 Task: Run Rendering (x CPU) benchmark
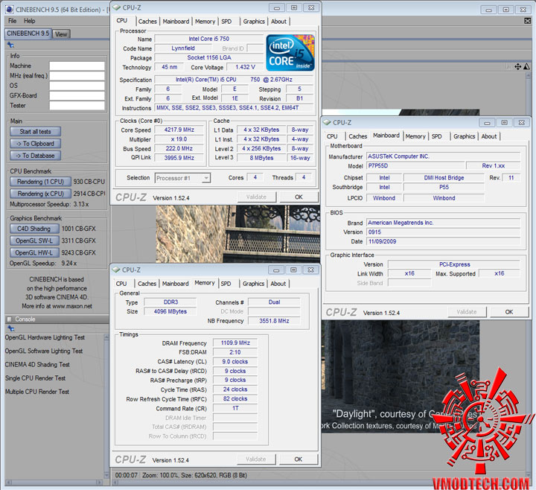point(40,194)
